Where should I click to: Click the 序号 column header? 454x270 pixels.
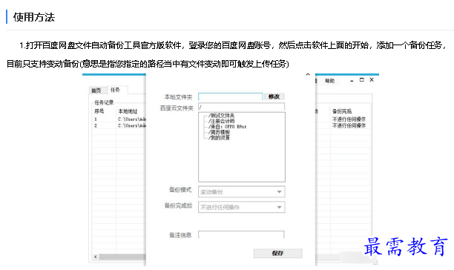pos(99,111)
